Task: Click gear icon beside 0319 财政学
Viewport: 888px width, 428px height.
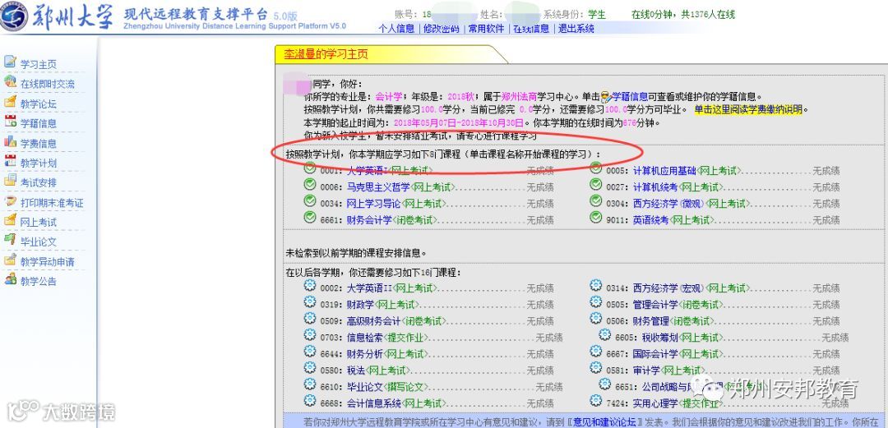Action: pyautogui.click(x=310, y=301)
